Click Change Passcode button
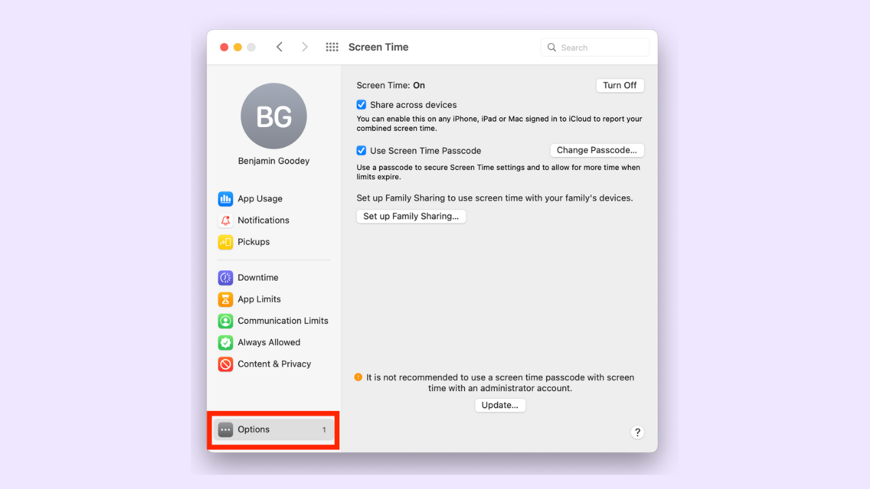Viewport: 870px width, 489px height. click(x=597, y=151)
